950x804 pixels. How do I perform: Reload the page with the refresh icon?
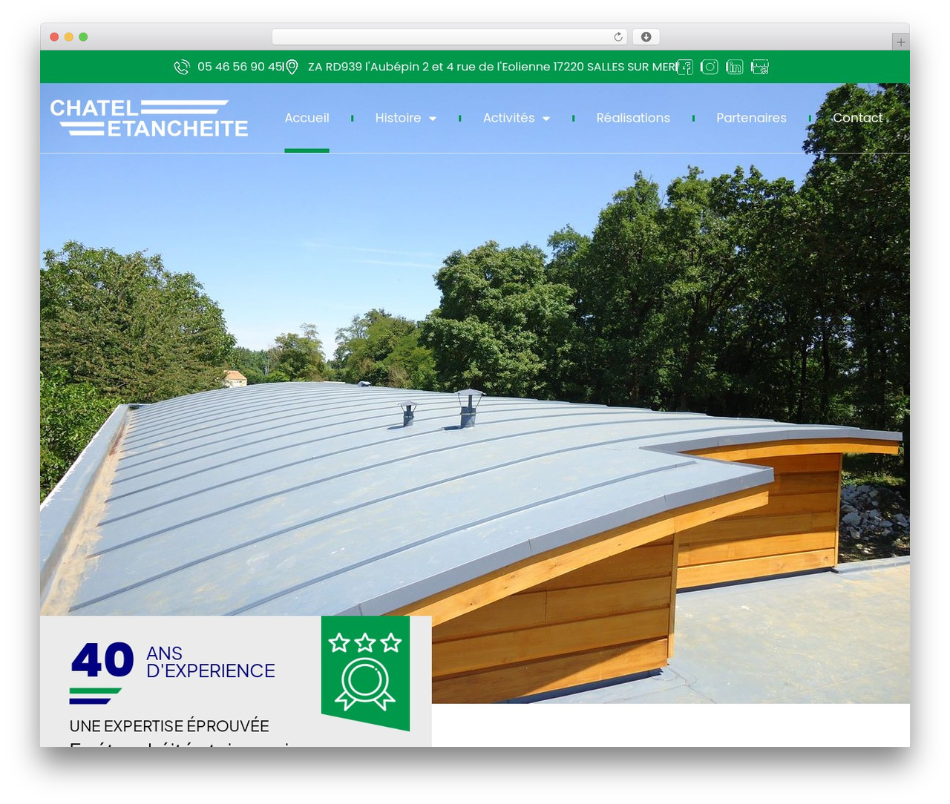pos(618,37)
